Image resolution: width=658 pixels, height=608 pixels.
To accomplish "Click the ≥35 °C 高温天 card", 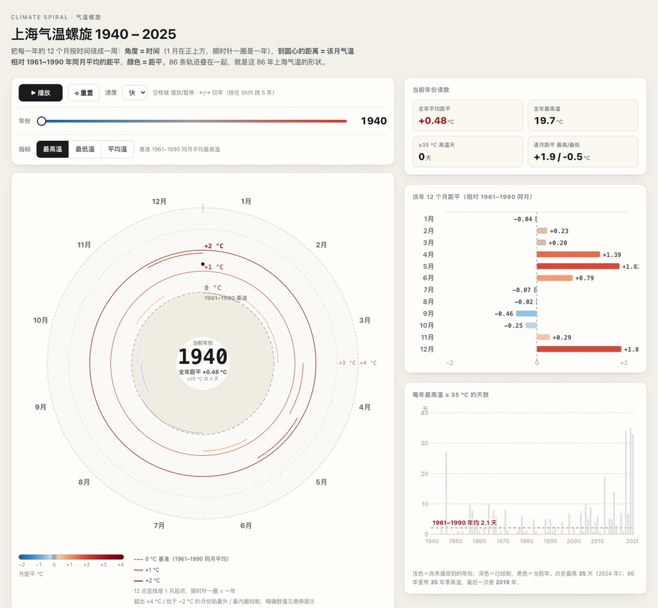I will pyautogui.click(x=467, y=151).
